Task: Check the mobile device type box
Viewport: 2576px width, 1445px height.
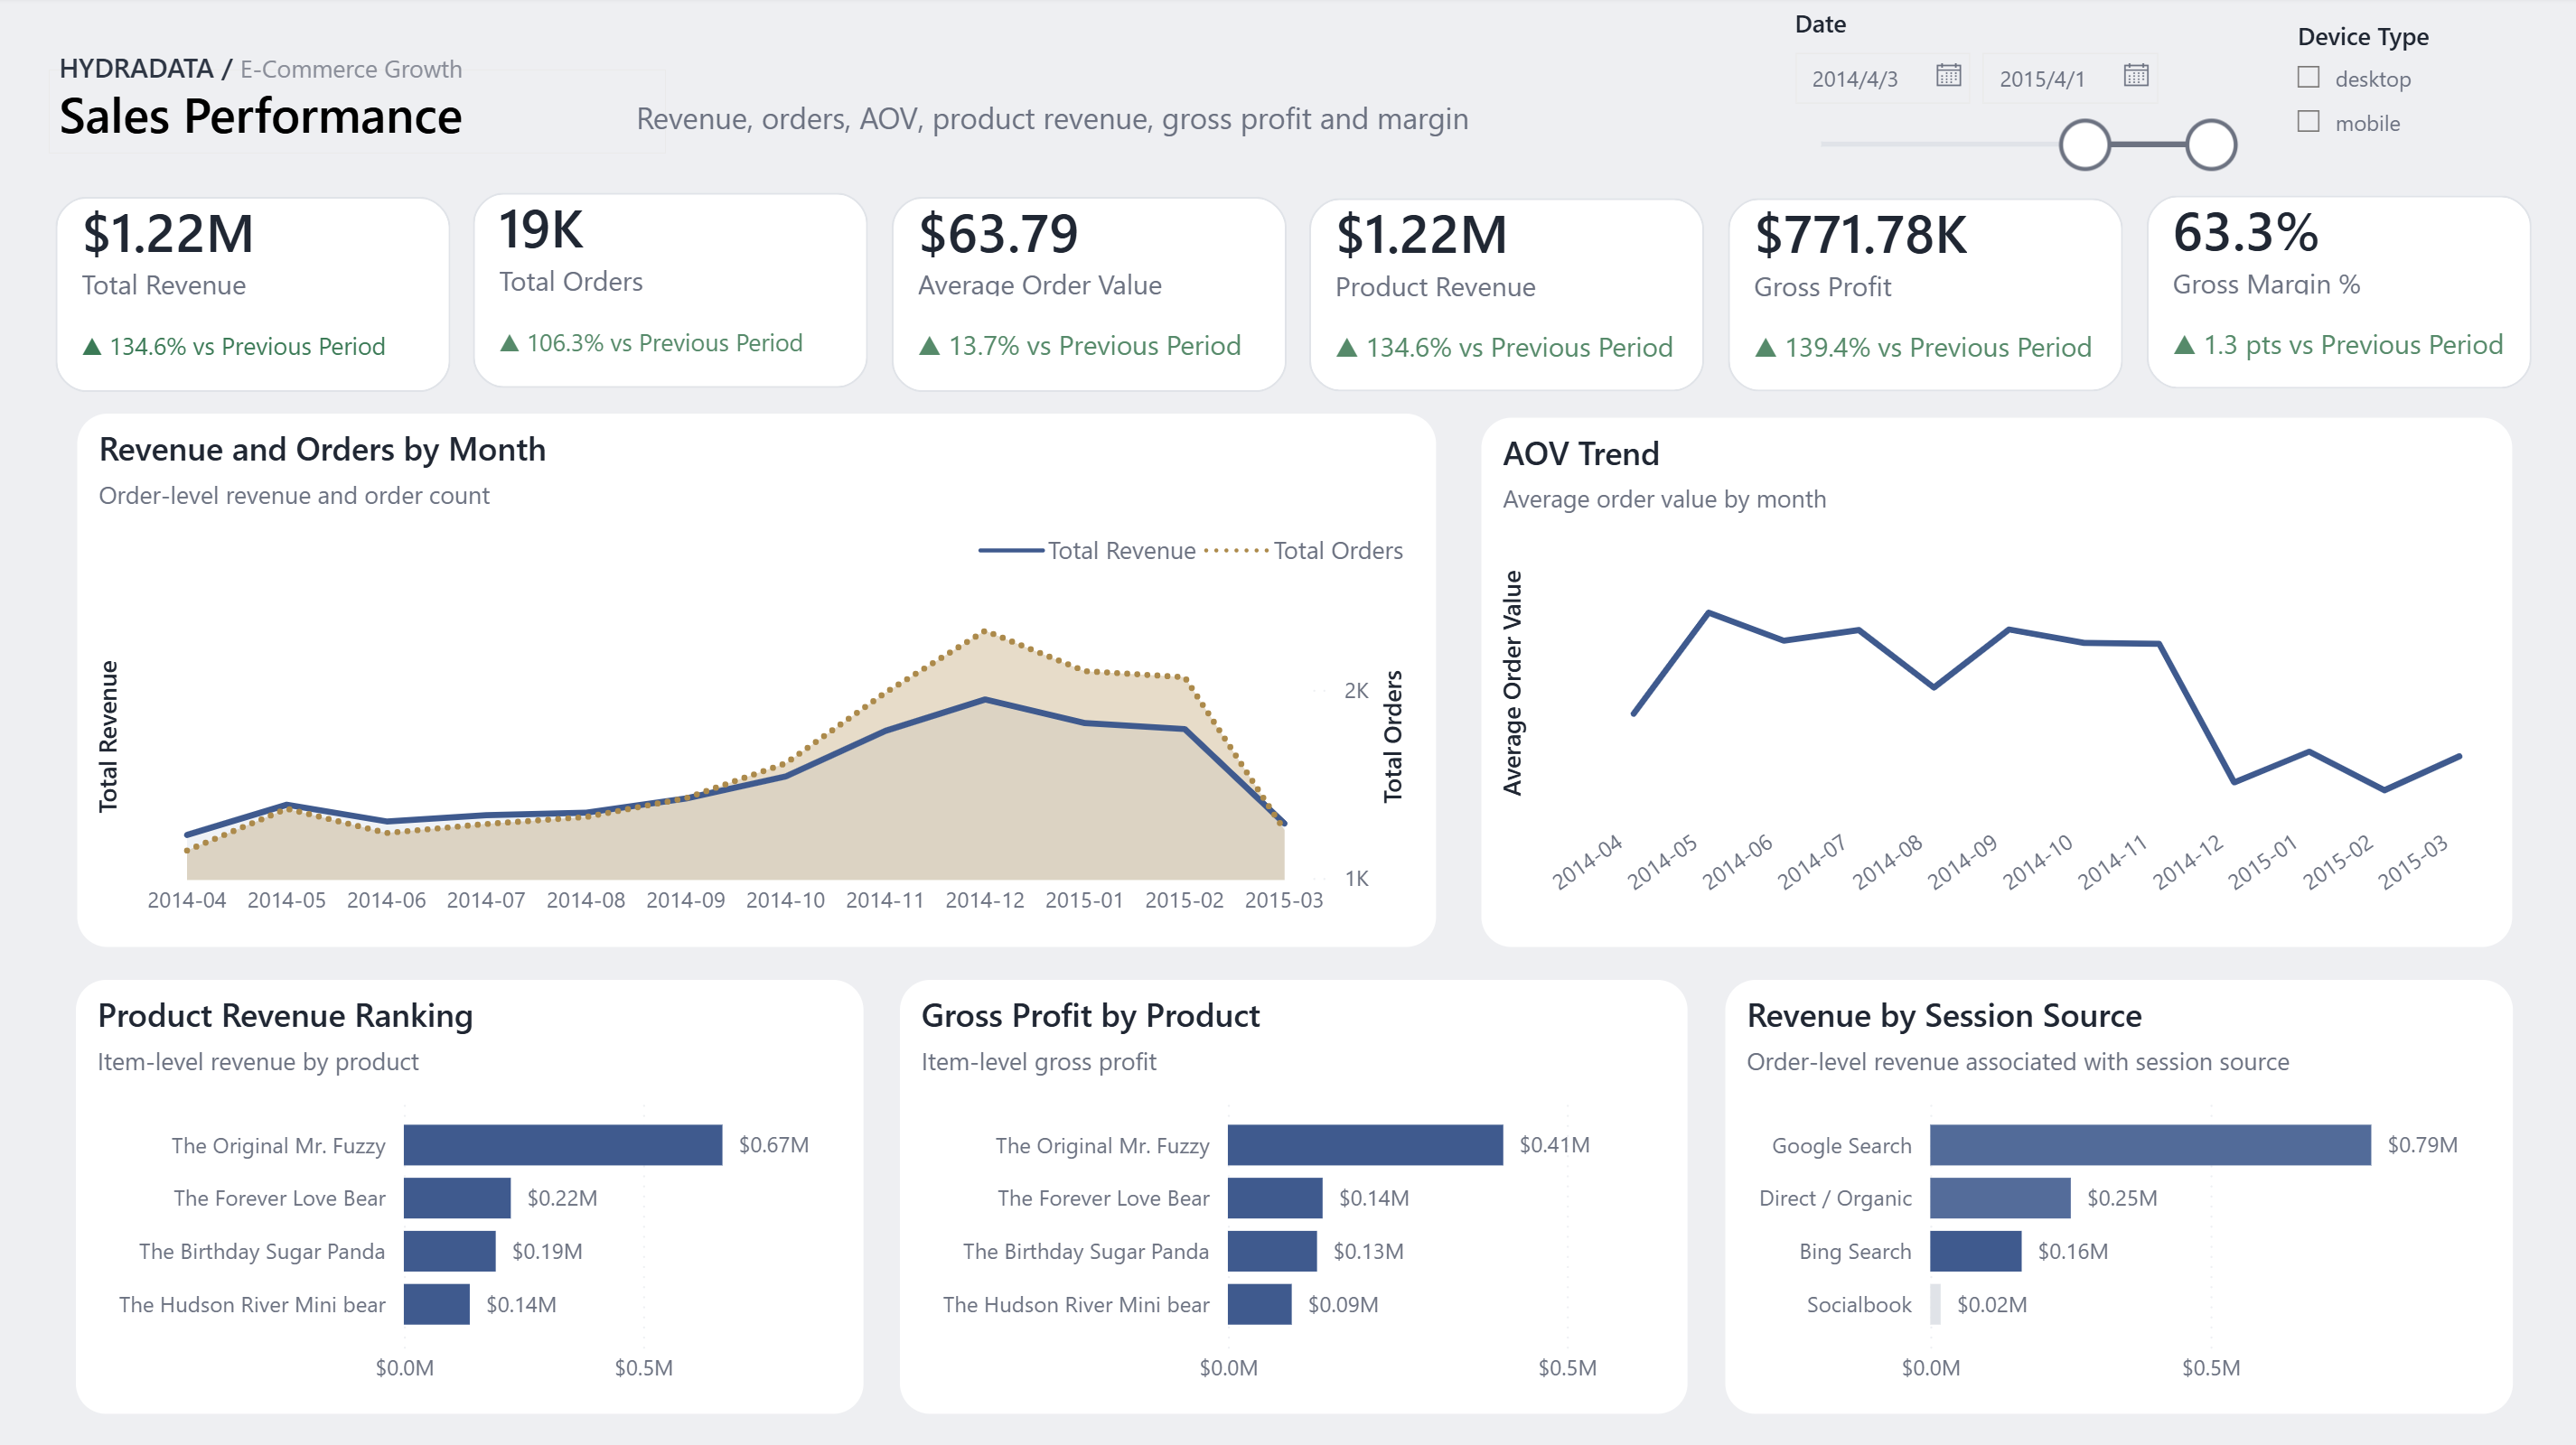Action: 2308,122
